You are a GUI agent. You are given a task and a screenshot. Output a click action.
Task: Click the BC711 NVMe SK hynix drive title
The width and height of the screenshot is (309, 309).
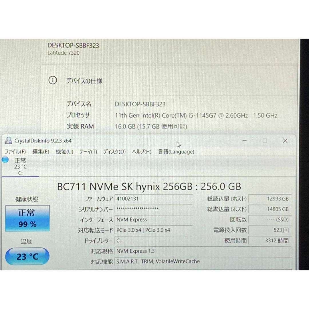click(x=149, y=187)
